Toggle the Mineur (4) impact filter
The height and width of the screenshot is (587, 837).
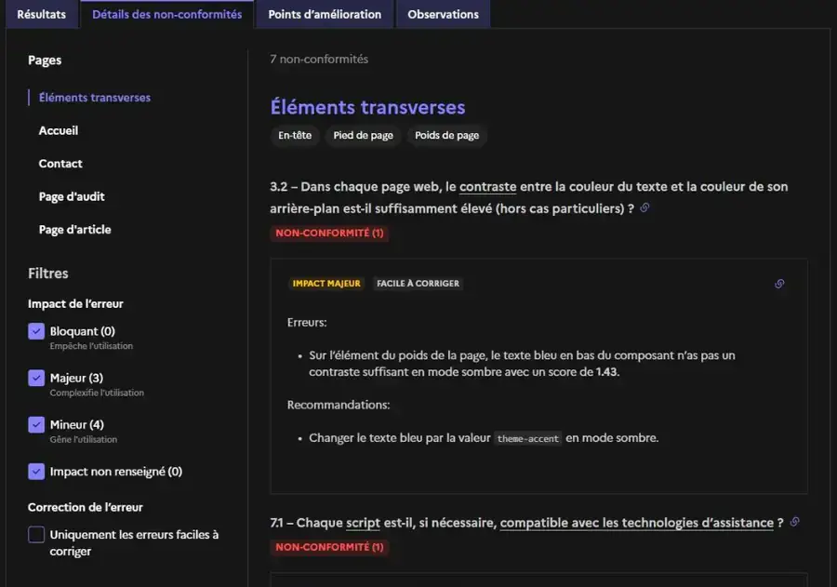(x=36, y=424)
